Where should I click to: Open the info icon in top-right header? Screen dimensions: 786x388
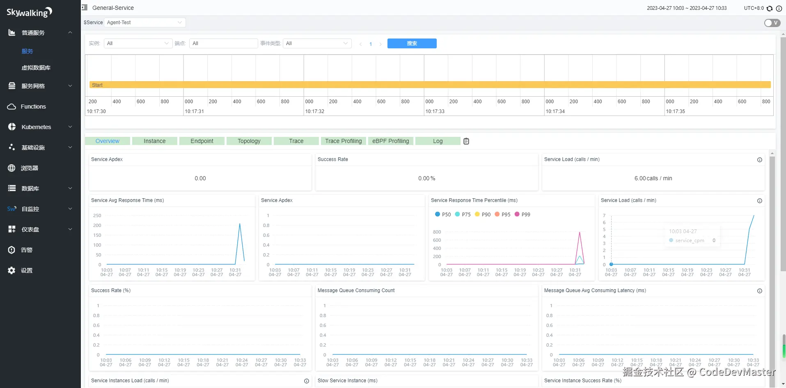pyautogui.click(x=779, y=8)
